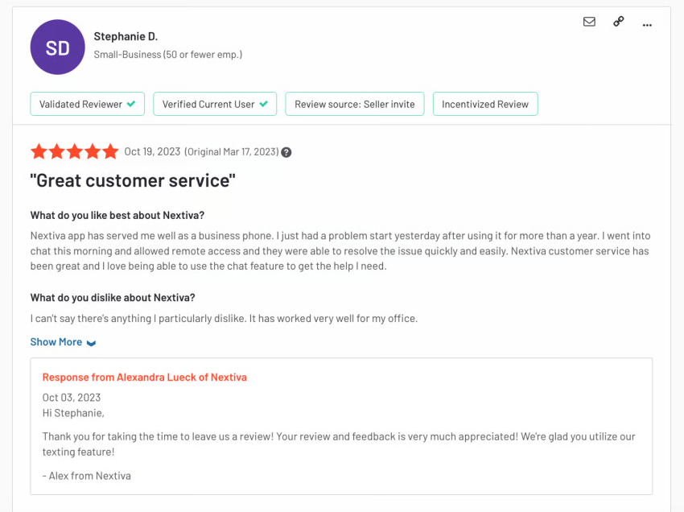Click "What do you dislike about Nextiva?" heading
Viewport: 684px width, 512px height.
[x=113, y=298]
